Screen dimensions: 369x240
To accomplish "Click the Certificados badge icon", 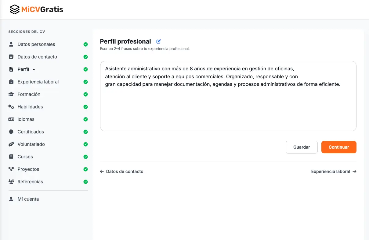I will pos(11,132).
